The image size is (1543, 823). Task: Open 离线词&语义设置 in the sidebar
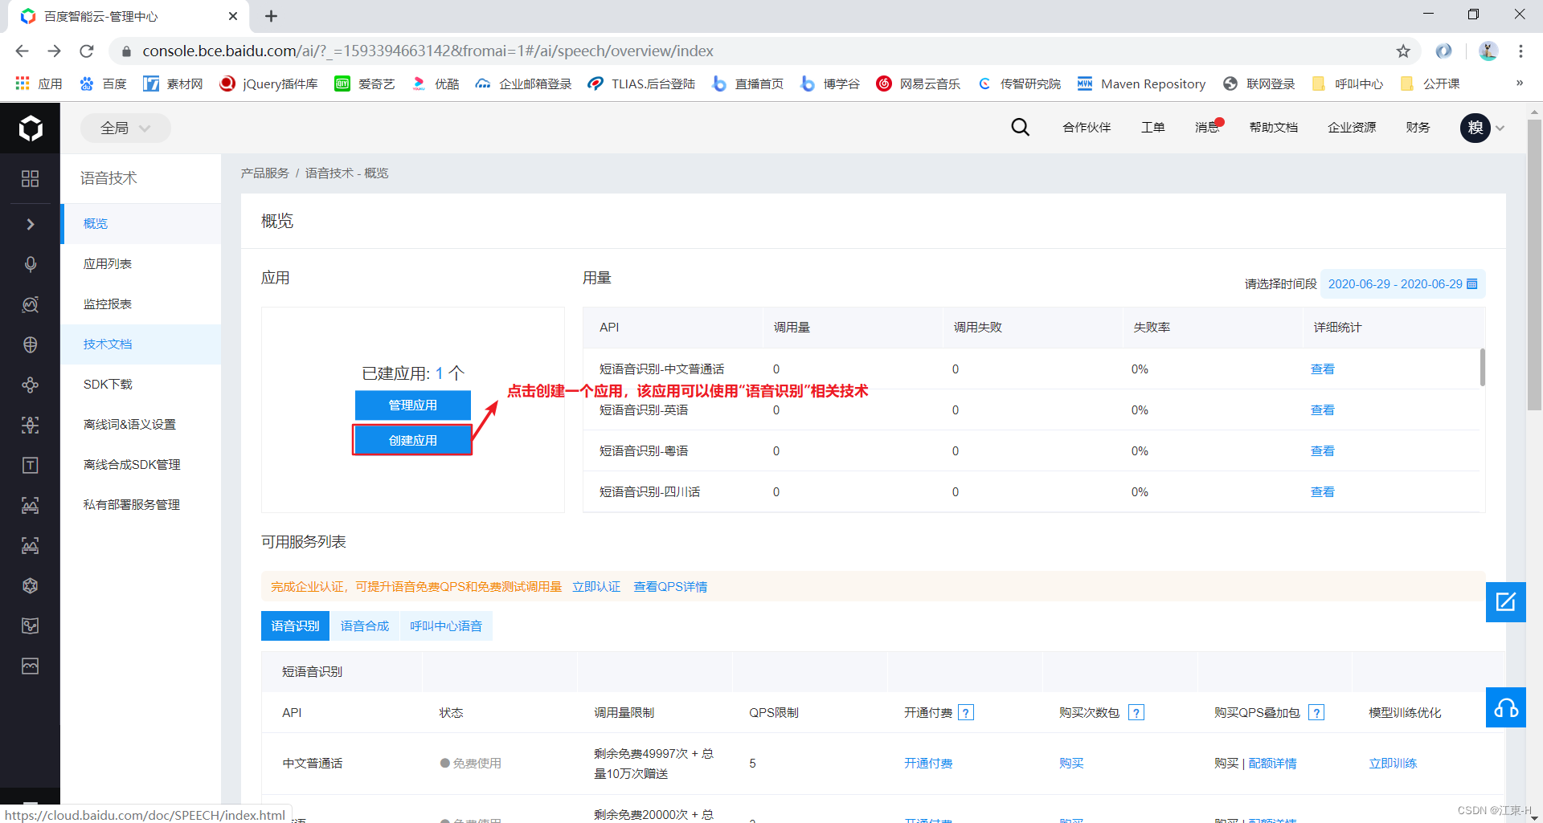point(141,425)
